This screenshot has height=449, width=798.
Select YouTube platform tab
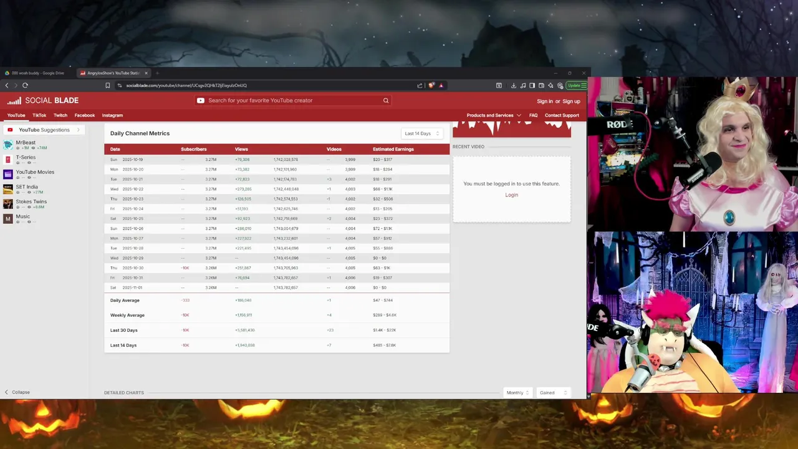(16, 115)
